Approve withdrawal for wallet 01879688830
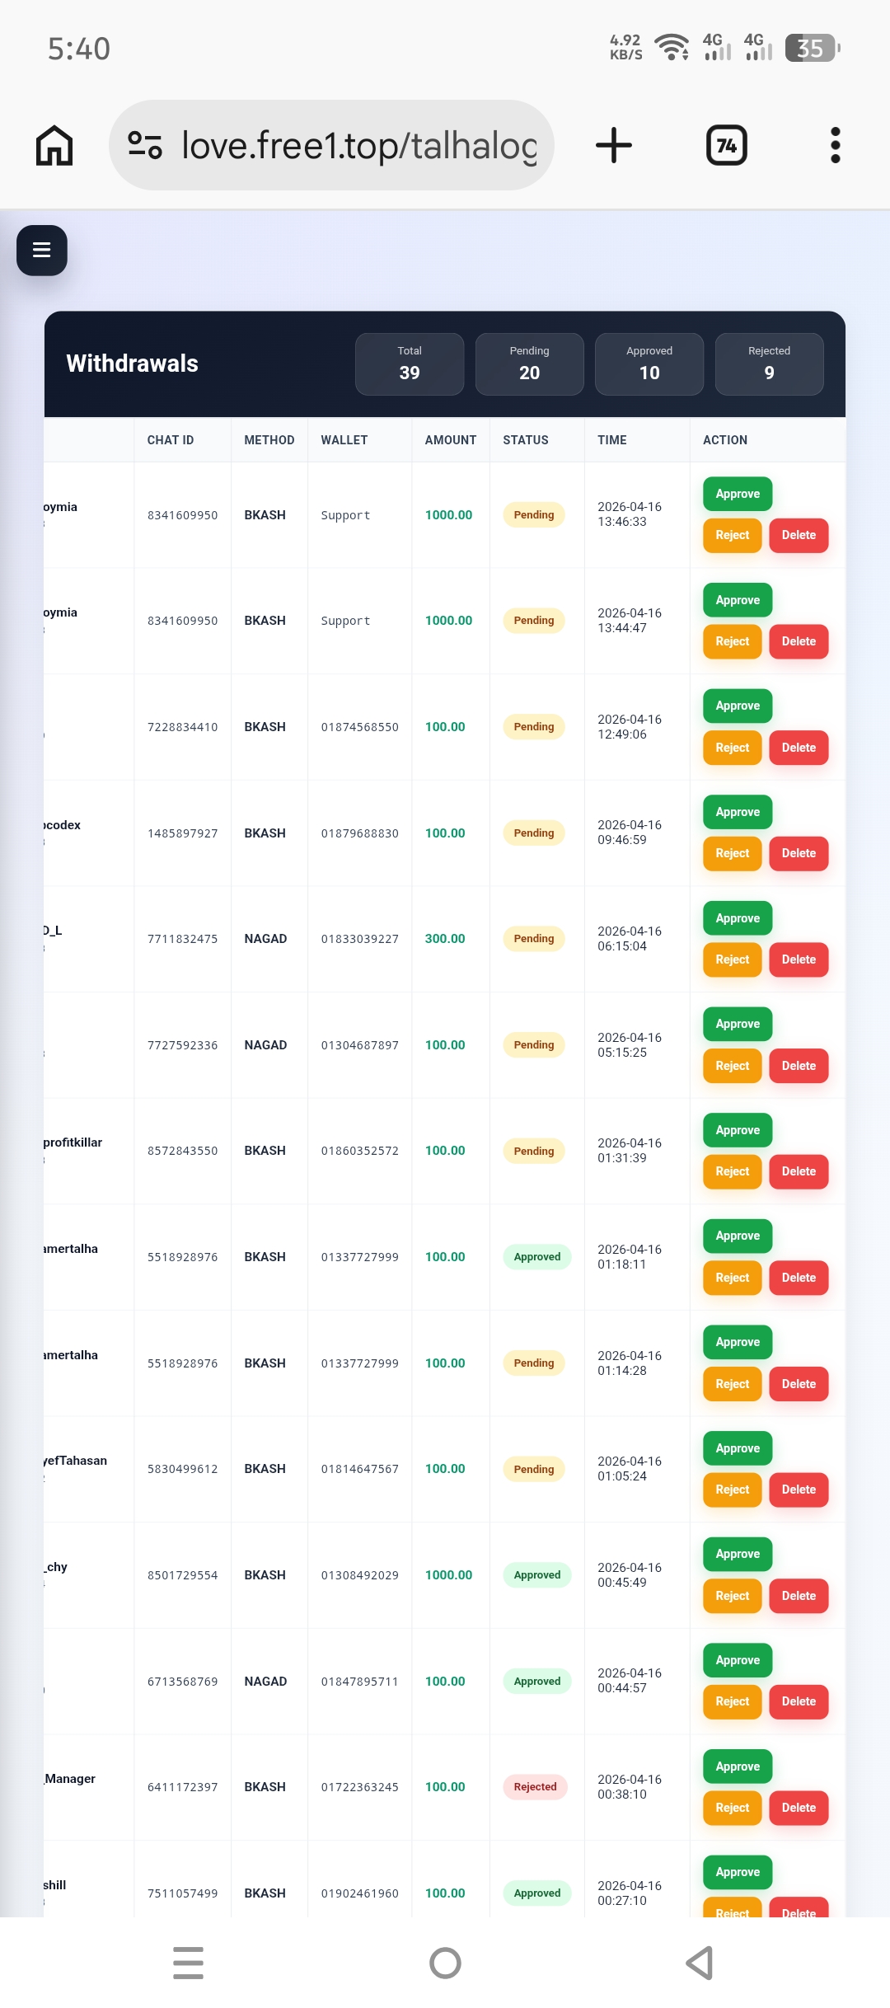This screenshot has width=890, height=2008. (738, 812)
